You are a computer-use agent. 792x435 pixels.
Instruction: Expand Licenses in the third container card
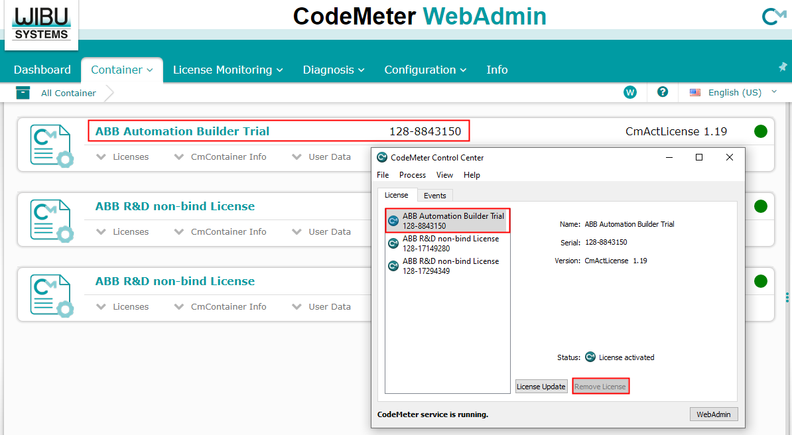[123, 306]
